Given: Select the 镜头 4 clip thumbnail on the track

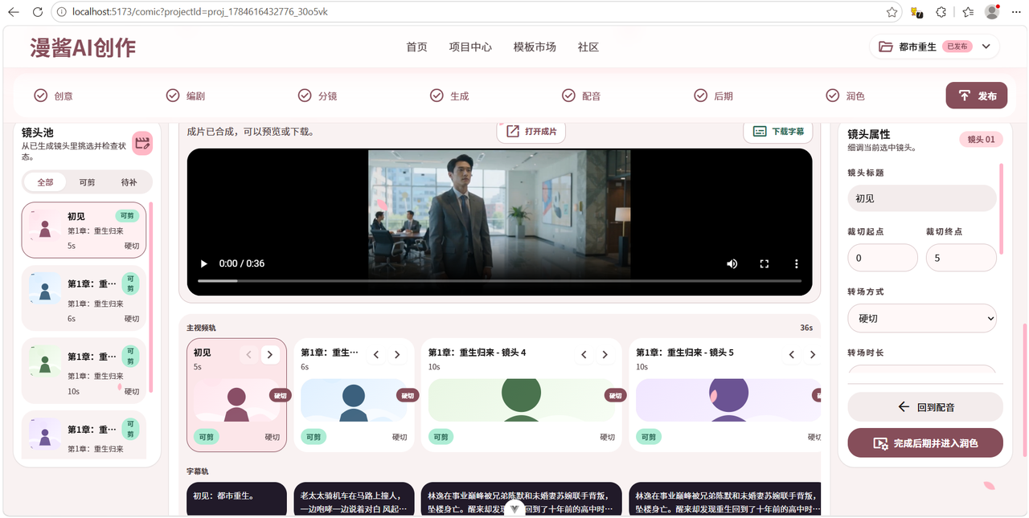Looking at the screenshot, I should coord(523,400).
